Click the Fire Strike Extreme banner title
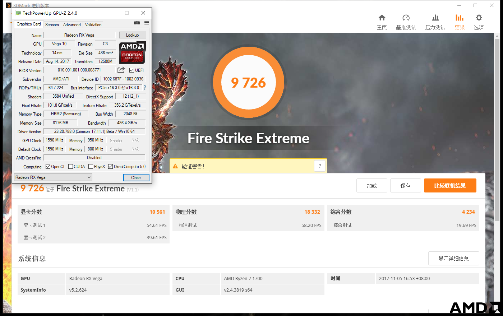503x316 pixels. [x=248, y=138]
